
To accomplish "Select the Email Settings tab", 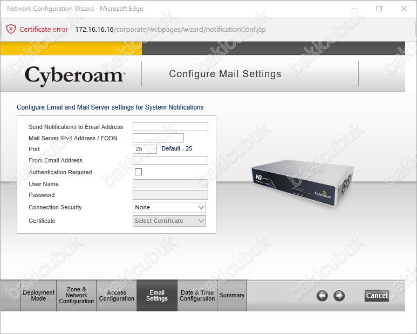I will click(x=157, y=296).
